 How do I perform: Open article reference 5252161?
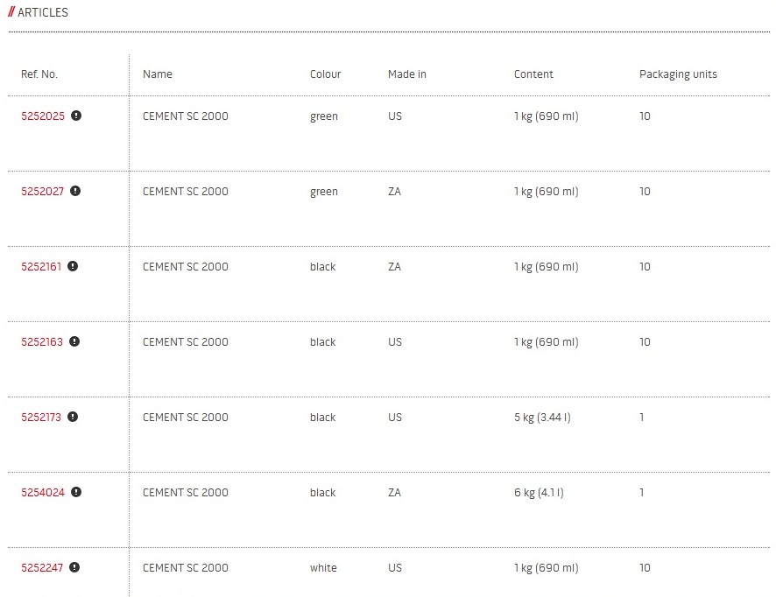41,267
